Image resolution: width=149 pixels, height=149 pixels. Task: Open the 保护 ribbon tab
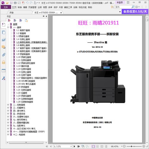click(x=55, y=7)
